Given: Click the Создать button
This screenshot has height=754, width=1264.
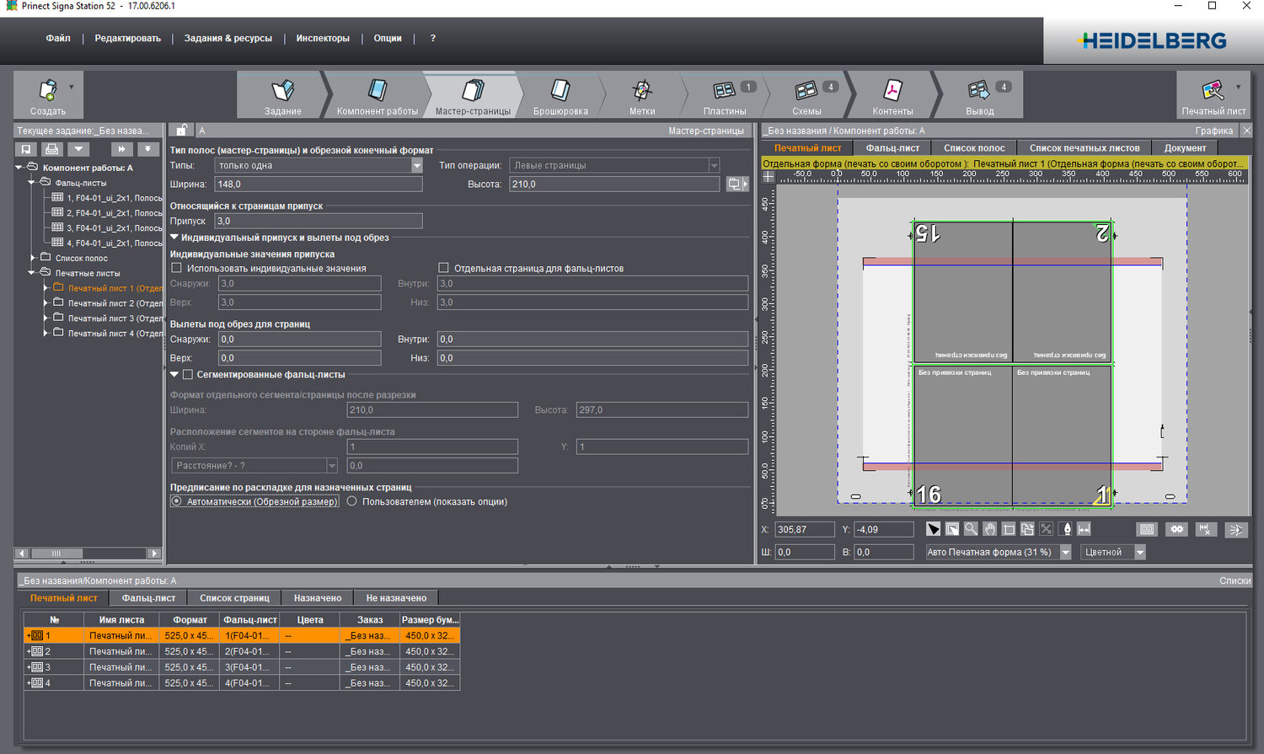Looking at the screenshot, I should pyautogui.click(x=48, y=94).
